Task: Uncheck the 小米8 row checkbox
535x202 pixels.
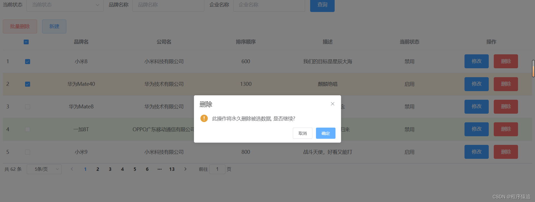Action: [28, 62]
